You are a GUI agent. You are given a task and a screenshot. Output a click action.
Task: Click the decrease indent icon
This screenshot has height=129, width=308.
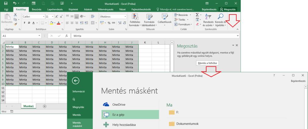click(81, 23)
